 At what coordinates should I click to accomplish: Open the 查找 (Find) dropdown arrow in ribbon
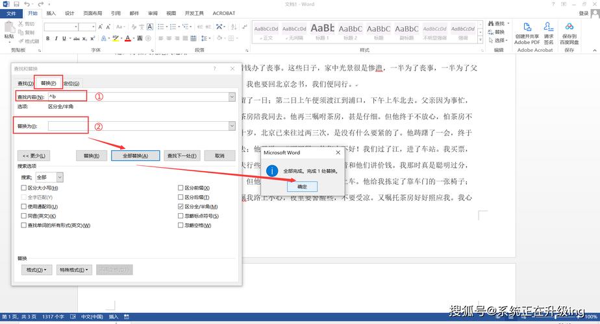(x=508, y=24)
